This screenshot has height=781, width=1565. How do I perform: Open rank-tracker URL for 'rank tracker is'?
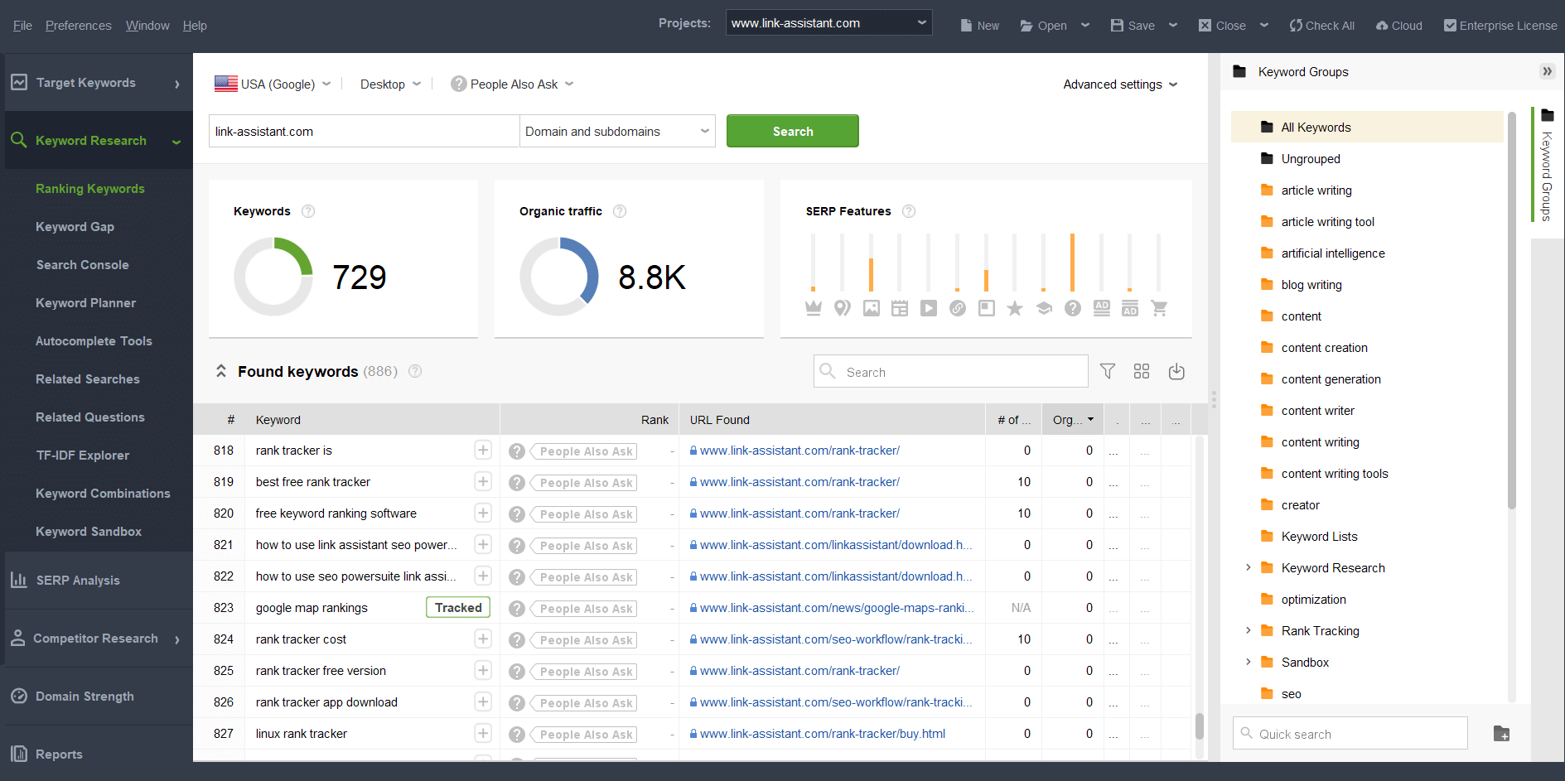click(x=799, y=450)
